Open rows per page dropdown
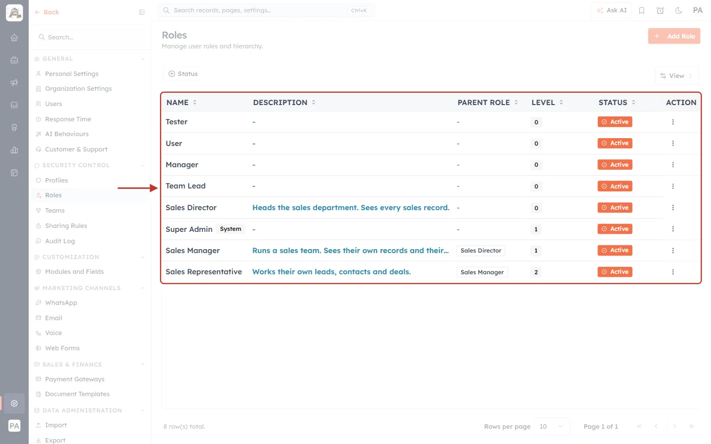 tap(552, 427)
